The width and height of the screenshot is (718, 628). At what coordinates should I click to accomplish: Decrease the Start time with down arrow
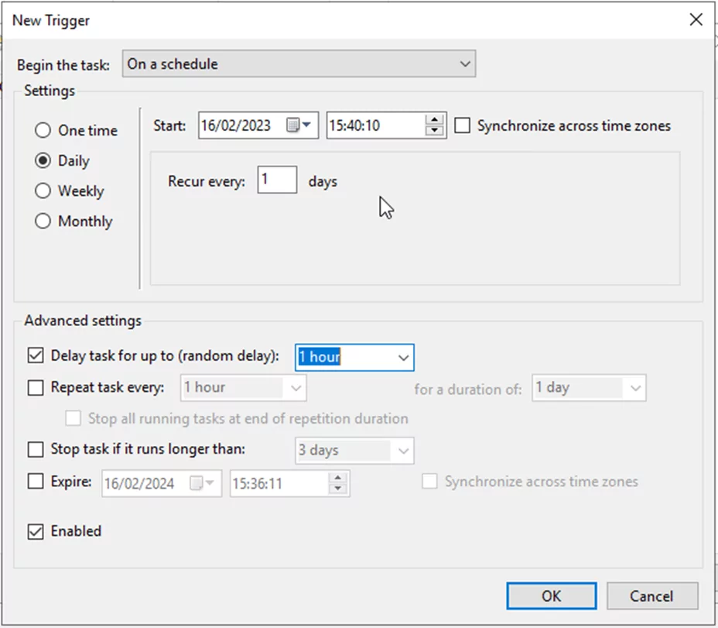[x=434, y=130]
